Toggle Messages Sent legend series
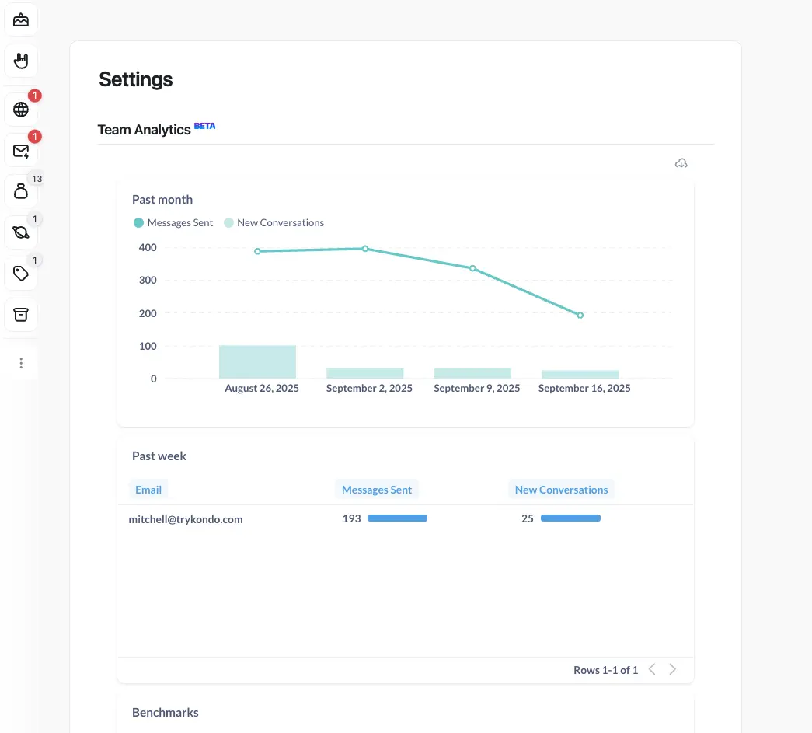The image size is (812, 733). 173,223
